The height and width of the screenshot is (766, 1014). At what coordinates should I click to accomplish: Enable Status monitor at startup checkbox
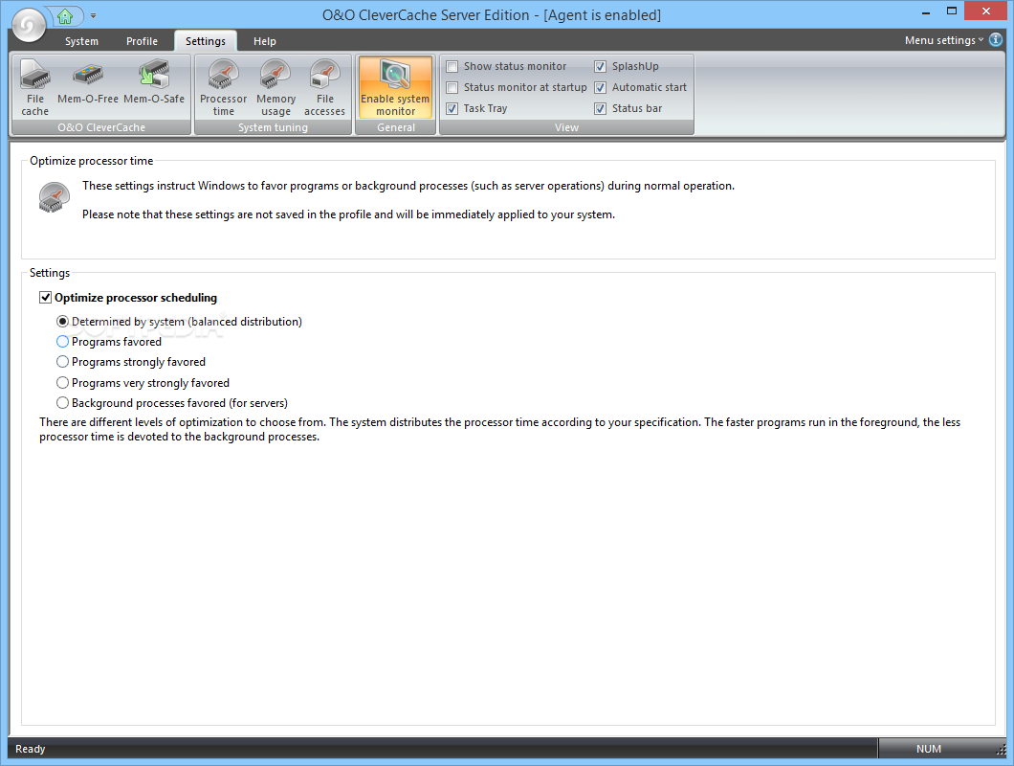coord(452,87)
